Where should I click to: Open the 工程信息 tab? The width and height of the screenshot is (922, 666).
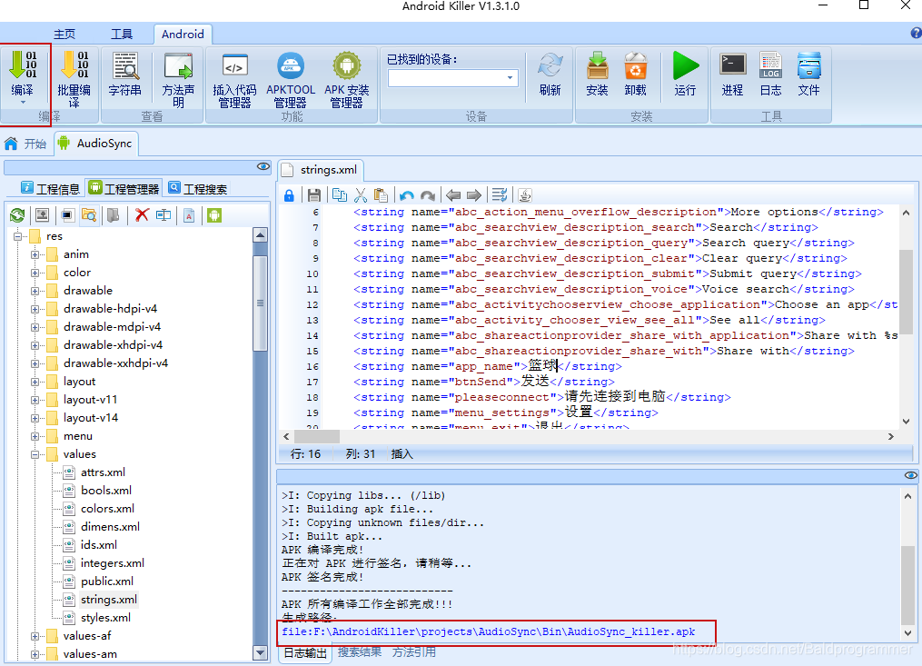point(50,189)
